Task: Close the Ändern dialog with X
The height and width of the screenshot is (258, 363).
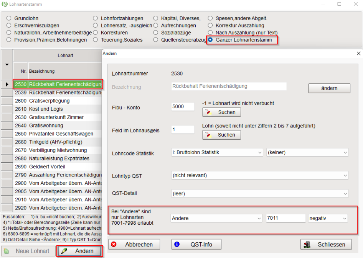Action: click(x=358, y=54)
